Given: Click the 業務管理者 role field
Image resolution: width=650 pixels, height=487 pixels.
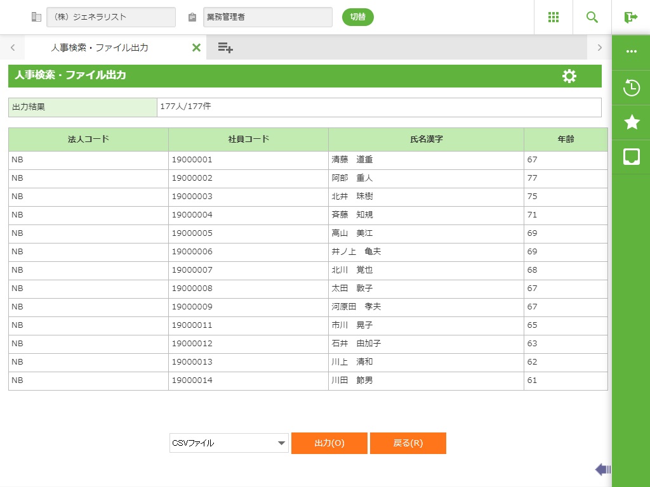Looking at the screenshot, I should pyautogui.click(x=267, y=17).
